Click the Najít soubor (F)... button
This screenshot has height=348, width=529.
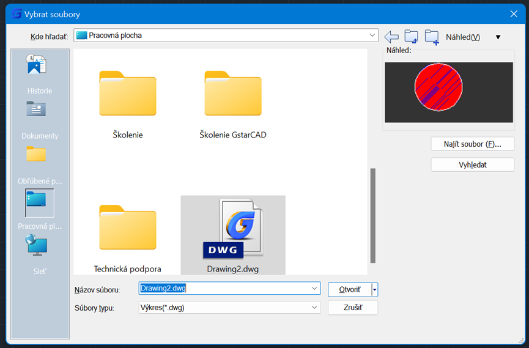[472, 144]
